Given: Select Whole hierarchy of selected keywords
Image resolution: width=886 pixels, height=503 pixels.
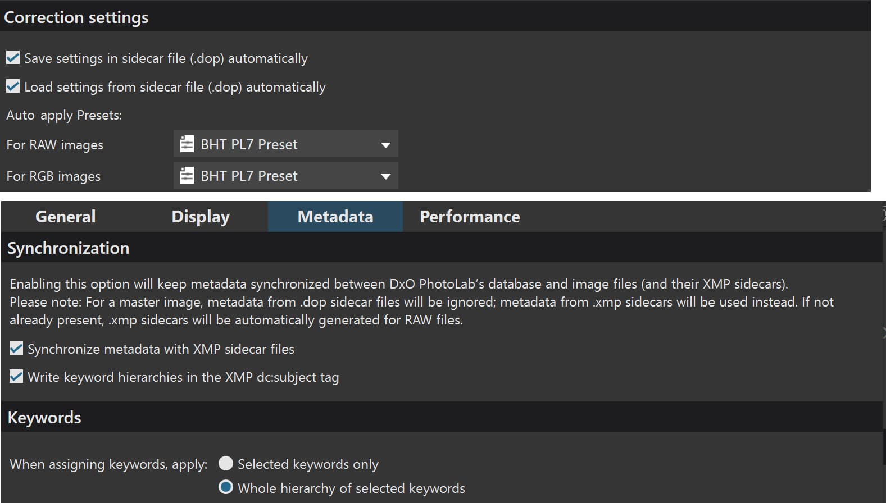Looking at the screenshot, I should pyautogui.click(x=226, y=487).
